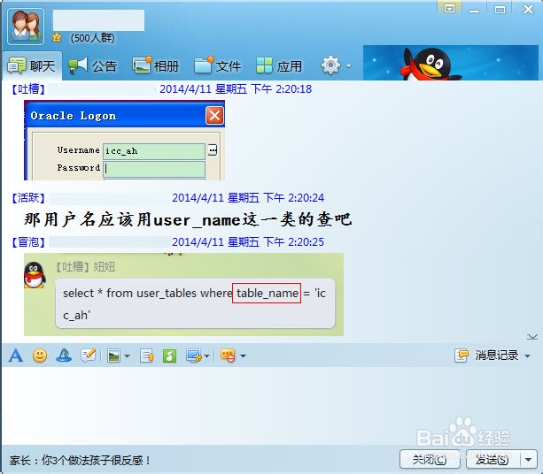Open the Oracle Logon screenshot image

(124, 140)
